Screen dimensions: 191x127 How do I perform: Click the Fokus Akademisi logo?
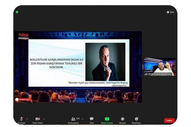(23, 36)
